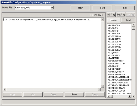The width and height of the screenshot is (137, 106).
Task: Click the editor horizontal scroll left arrow
Action: (4, 89)
